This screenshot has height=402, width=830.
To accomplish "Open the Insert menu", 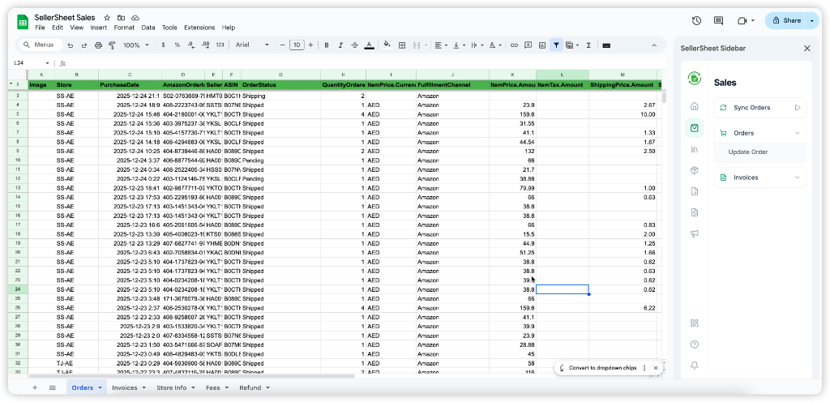I will point(98,28).
